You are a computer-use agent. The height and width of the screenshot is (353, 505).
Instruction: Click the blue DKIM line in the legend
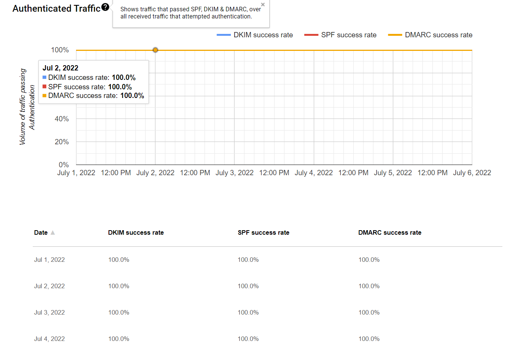(224, 35)
